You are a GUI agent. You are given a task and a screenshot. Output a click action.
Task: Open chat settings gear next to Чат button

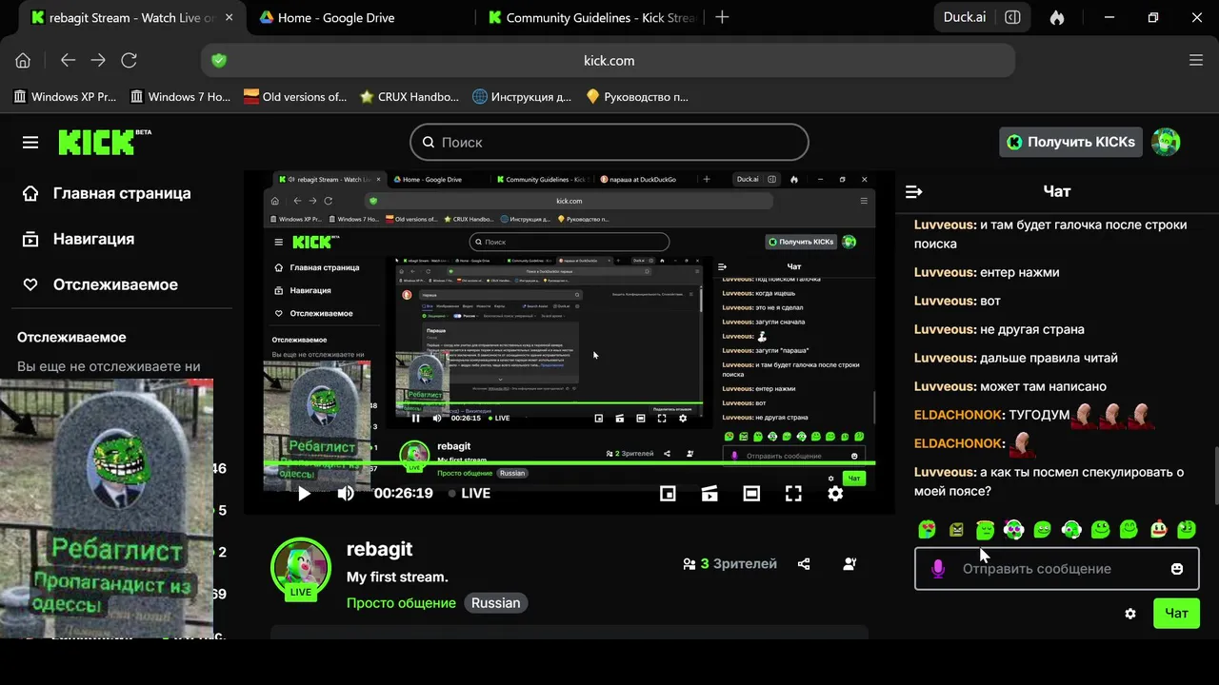[1130, 614]
